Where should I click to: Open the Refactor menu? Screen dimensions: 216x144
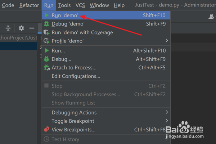click(29, 5)
